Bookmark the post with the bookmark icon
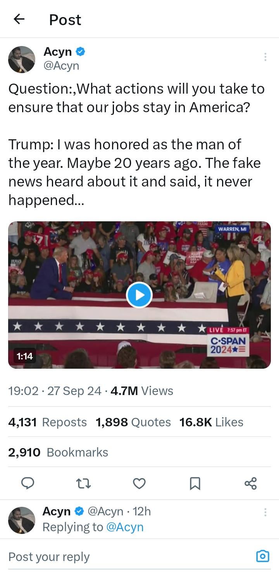This screenshot has height=573, width=279. (x=195, y=483)
